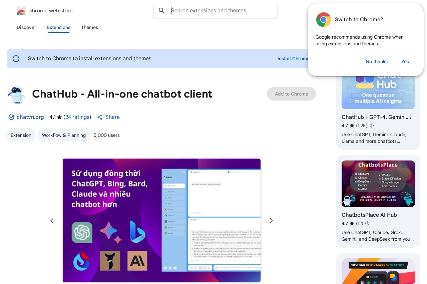The height and width of the screenshot is (284, 427).
Task: Click the Install Chrome link in the banner
Action: 293,59
